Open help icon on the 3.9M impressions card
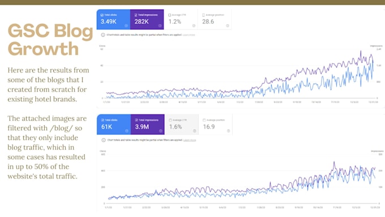The image size is (385, 217). coord(161,131)
